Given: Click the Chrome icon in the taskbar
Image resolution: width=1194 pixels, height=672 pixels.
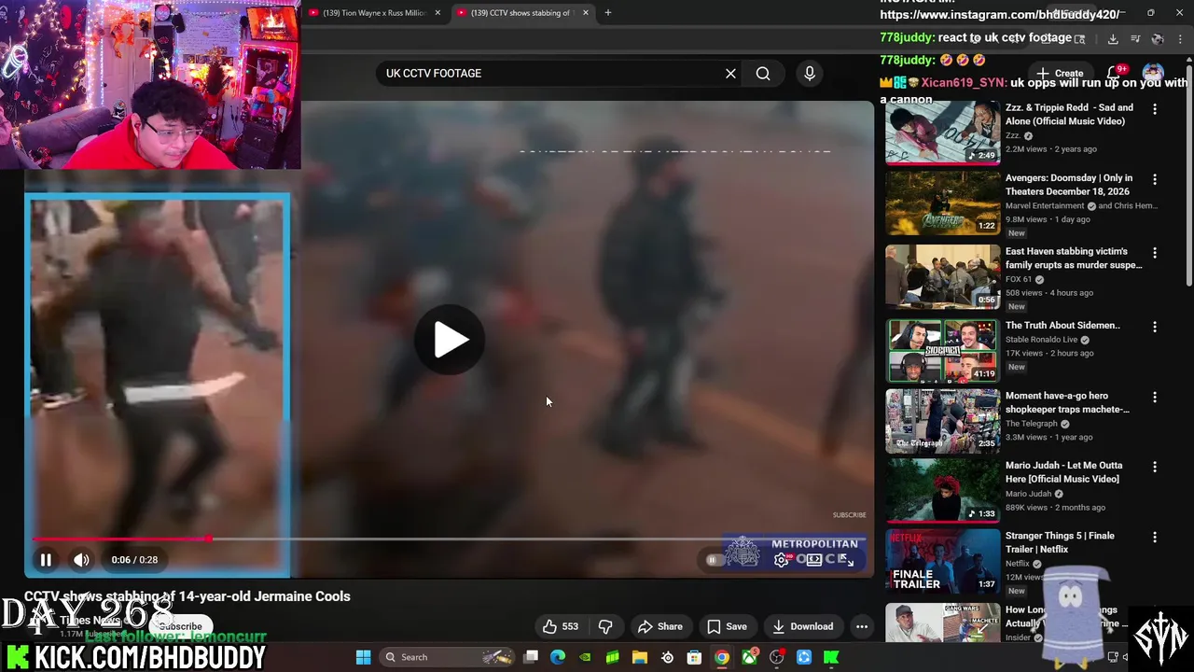Looking at the screenshot, I should pyautogui.click(x=722, y=657).
